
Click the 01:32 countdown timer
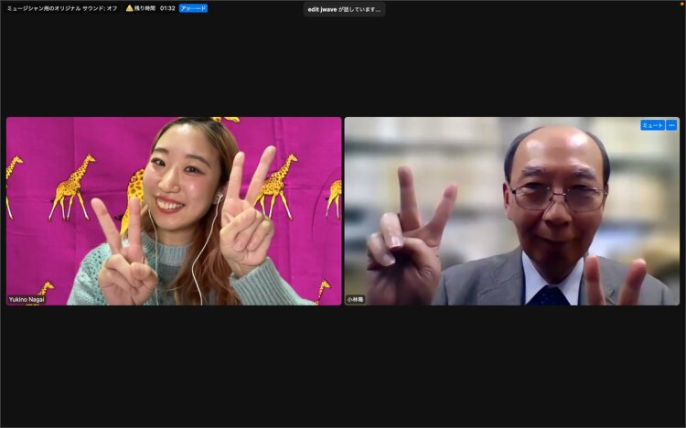(x=167, y=8)
